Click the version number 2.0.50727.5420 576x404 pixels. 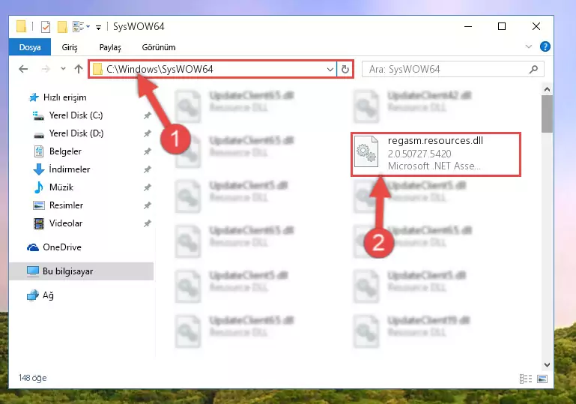coord(419,154)
